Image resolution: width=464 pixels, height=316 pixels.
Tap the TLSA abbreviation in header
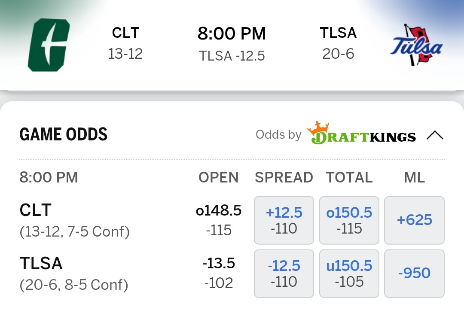[x=338, y=33]
